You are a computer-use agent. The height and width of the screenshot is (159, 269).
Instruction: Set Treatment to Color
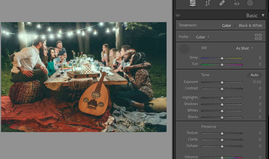(226, 26)
